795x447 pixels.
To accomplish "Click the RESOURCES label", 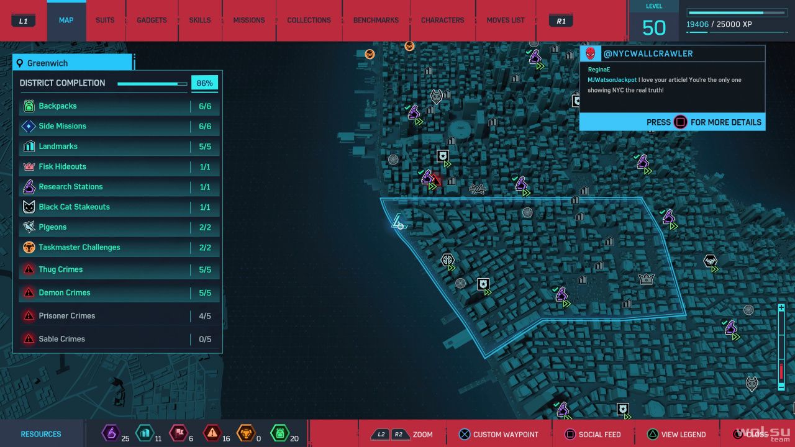I will coord(41,435).
